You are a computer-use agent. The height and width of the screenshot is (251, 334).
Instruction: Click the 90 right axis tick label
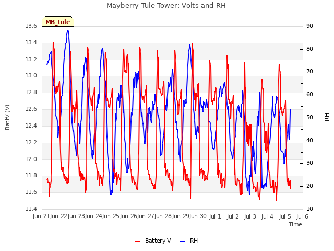(x=309, y=26)
